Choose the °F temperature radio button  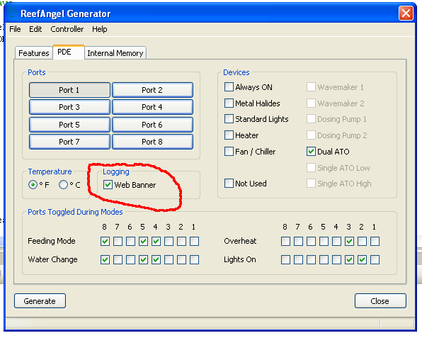(33, 185)
